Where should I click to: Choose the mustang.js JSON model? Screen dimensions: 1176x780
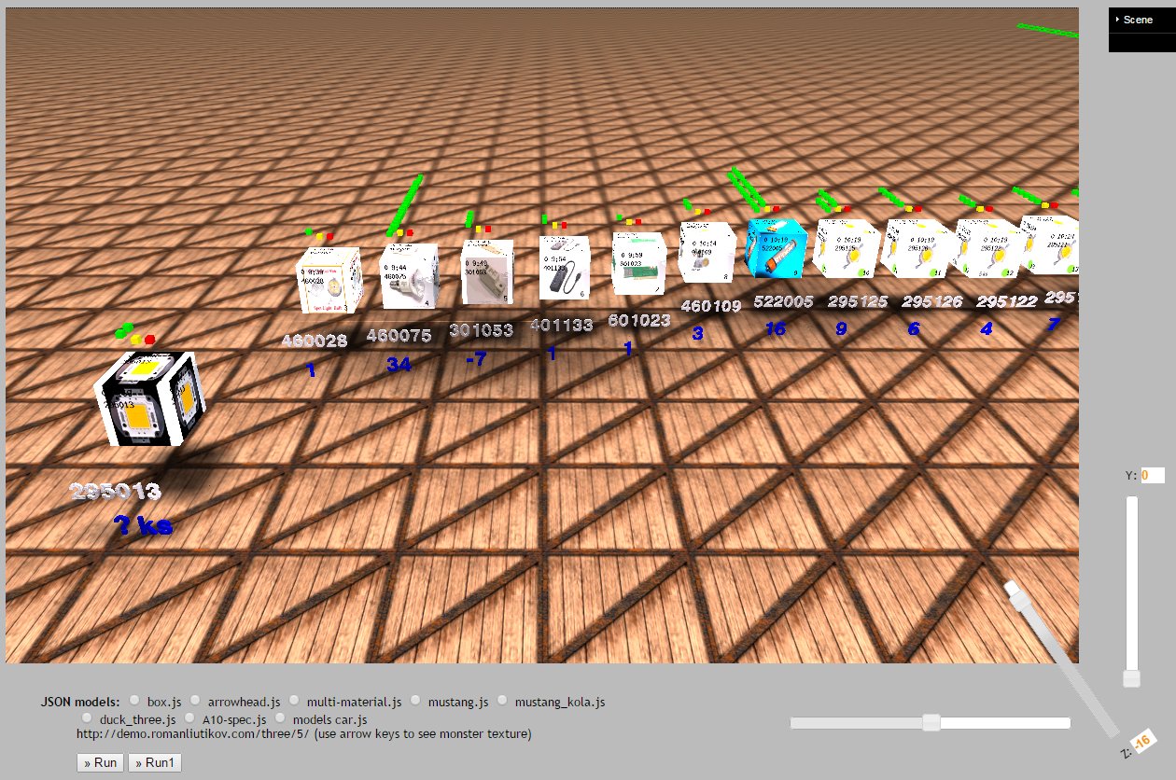413,699
